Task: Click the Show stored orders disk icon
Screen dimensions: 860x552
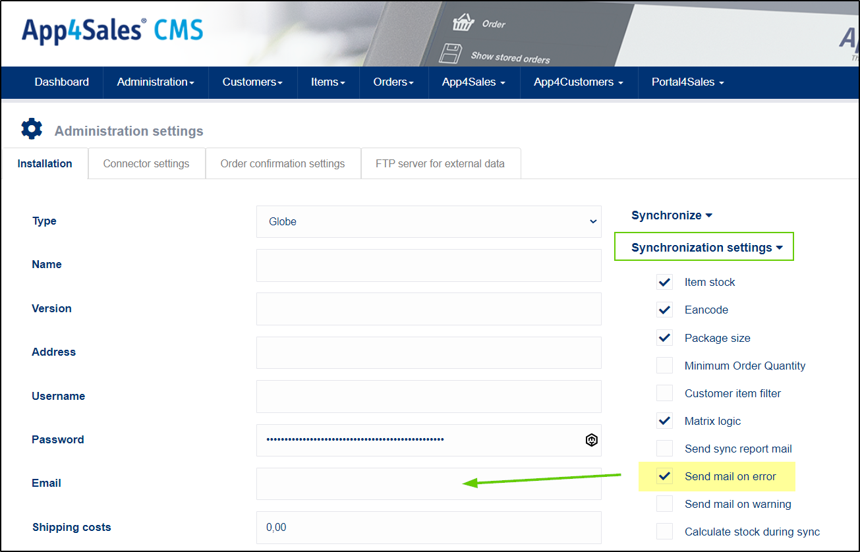Action: click(x=452, y=54)
